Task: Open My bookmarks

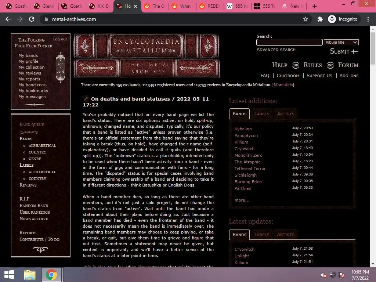Action: coord(33,91)
